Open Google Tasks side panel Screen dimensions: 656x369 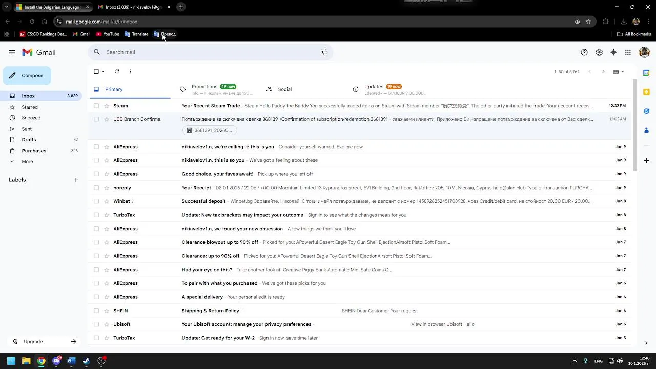coord(646,111)
